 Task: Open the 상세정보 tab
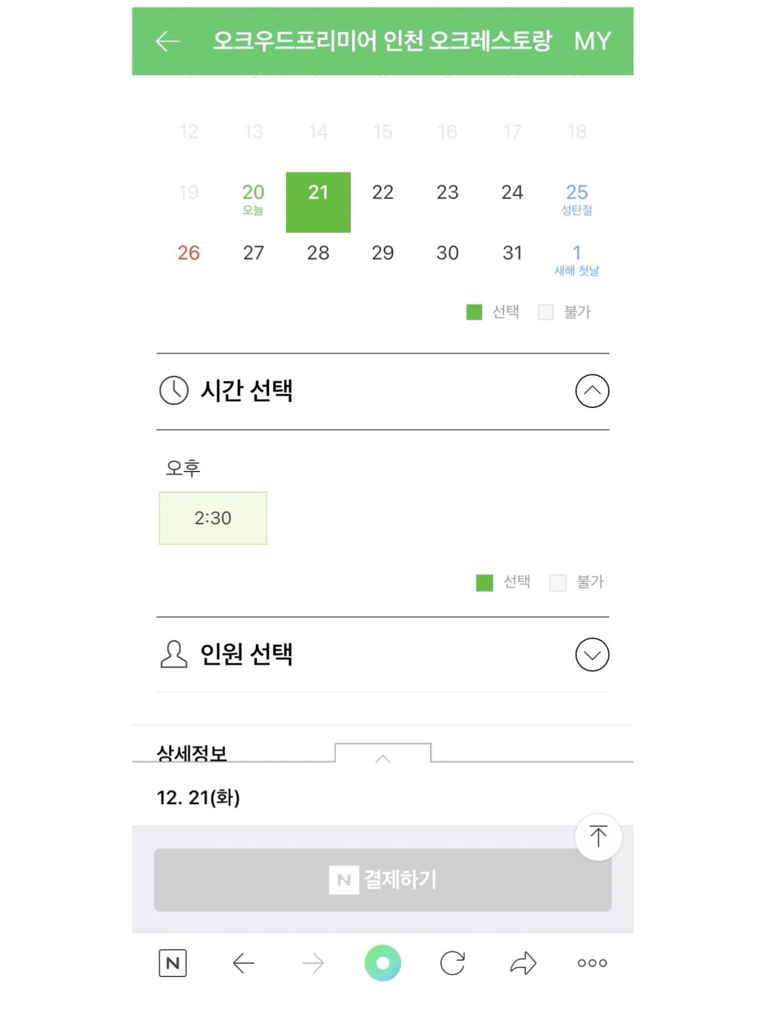192,752
